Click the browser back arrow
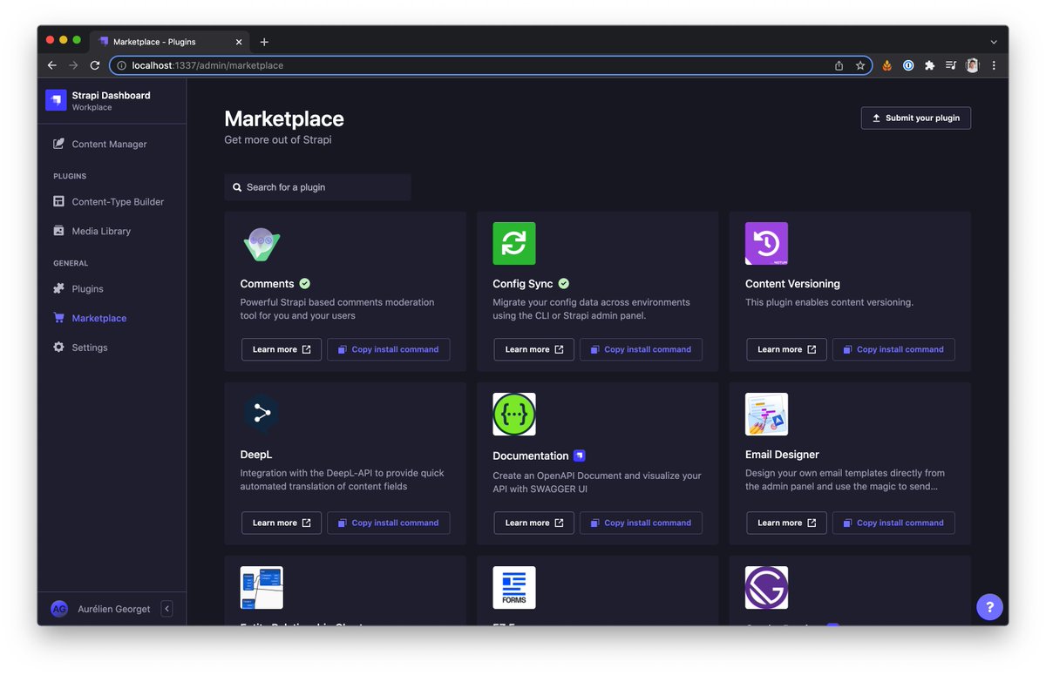 (51, 65)
